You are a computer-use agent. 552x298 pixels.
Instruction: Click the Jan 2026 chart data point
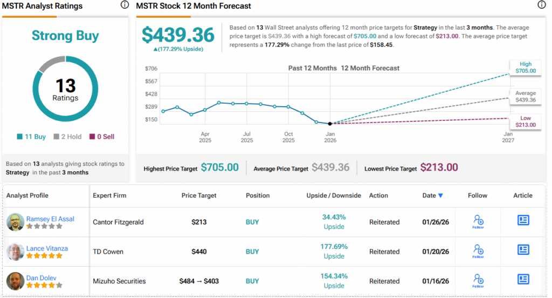click(x=330, y=124)
